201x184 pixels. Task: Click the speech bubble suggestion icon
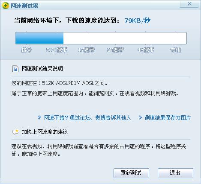tap(15, 132)
